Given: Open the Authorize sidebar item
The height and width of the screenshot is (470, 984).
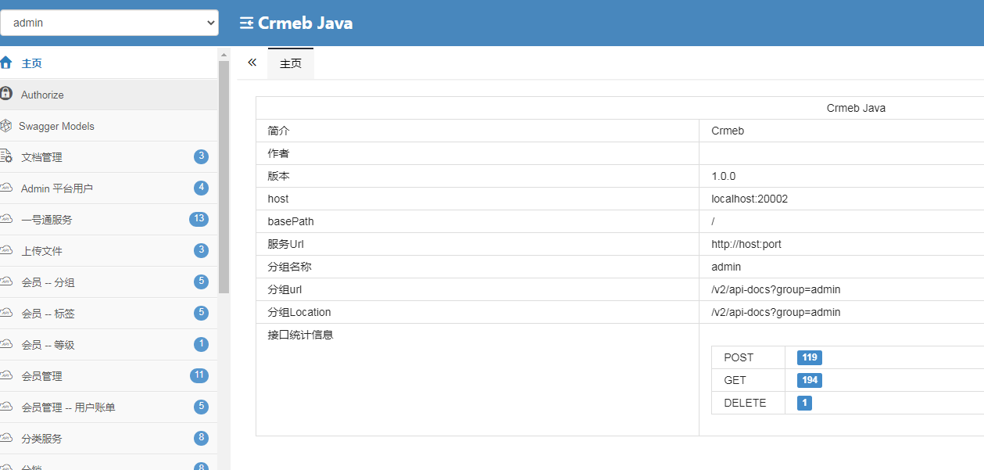Looking at the screenshot, I should [109, 95].
